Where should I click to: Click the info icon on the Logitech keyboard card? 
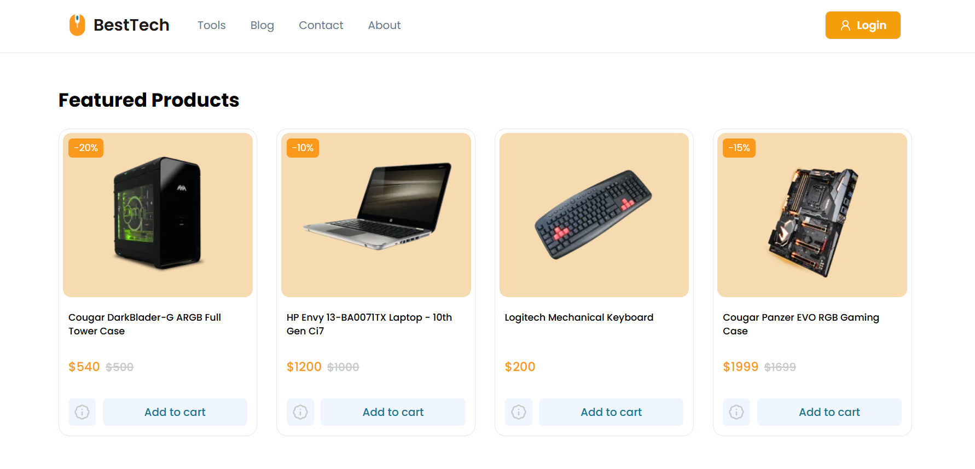(518, 412)
